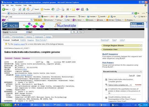Open the Favorites menu

(18, 5)
